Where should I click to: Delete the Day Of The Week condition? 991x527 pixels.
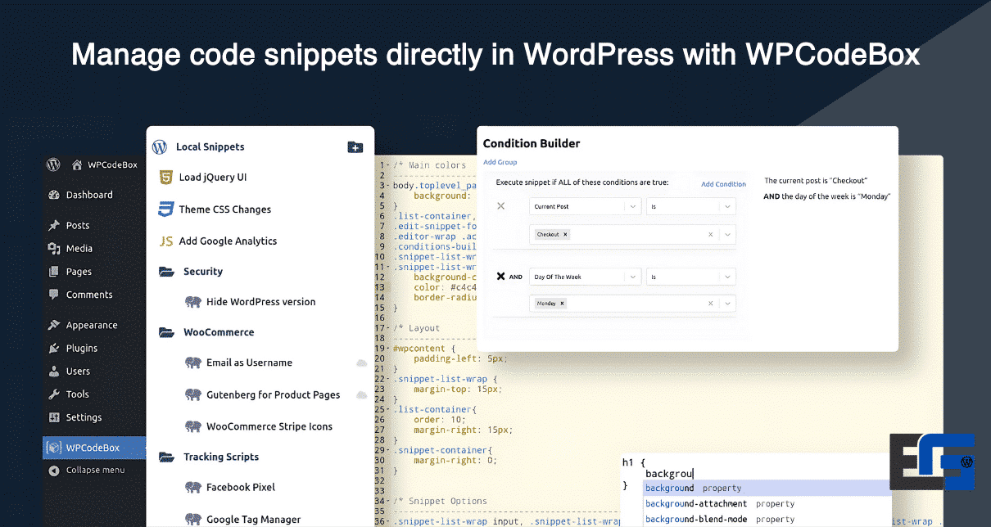(x=501, y=277)
